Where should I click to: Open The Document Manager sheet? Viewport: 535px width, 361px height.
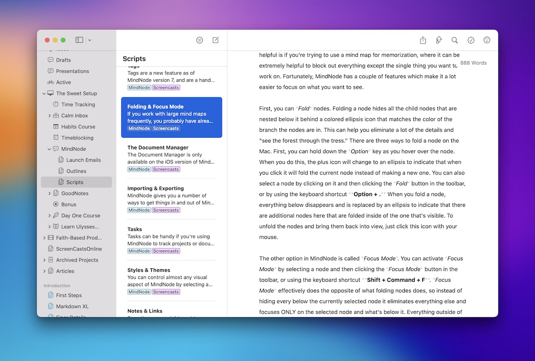[x=172, y=158]
